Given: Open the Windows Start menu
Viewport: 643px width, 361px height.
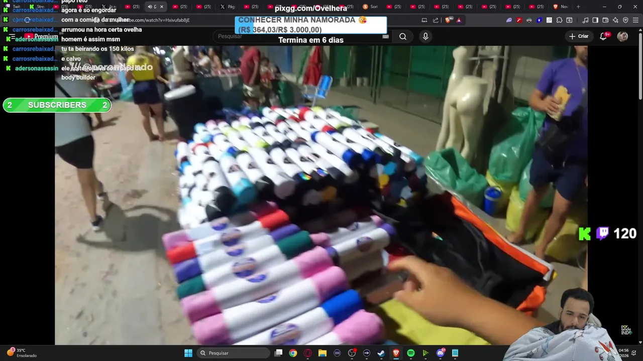Looking at the screenshot, I should pos(188,353).
